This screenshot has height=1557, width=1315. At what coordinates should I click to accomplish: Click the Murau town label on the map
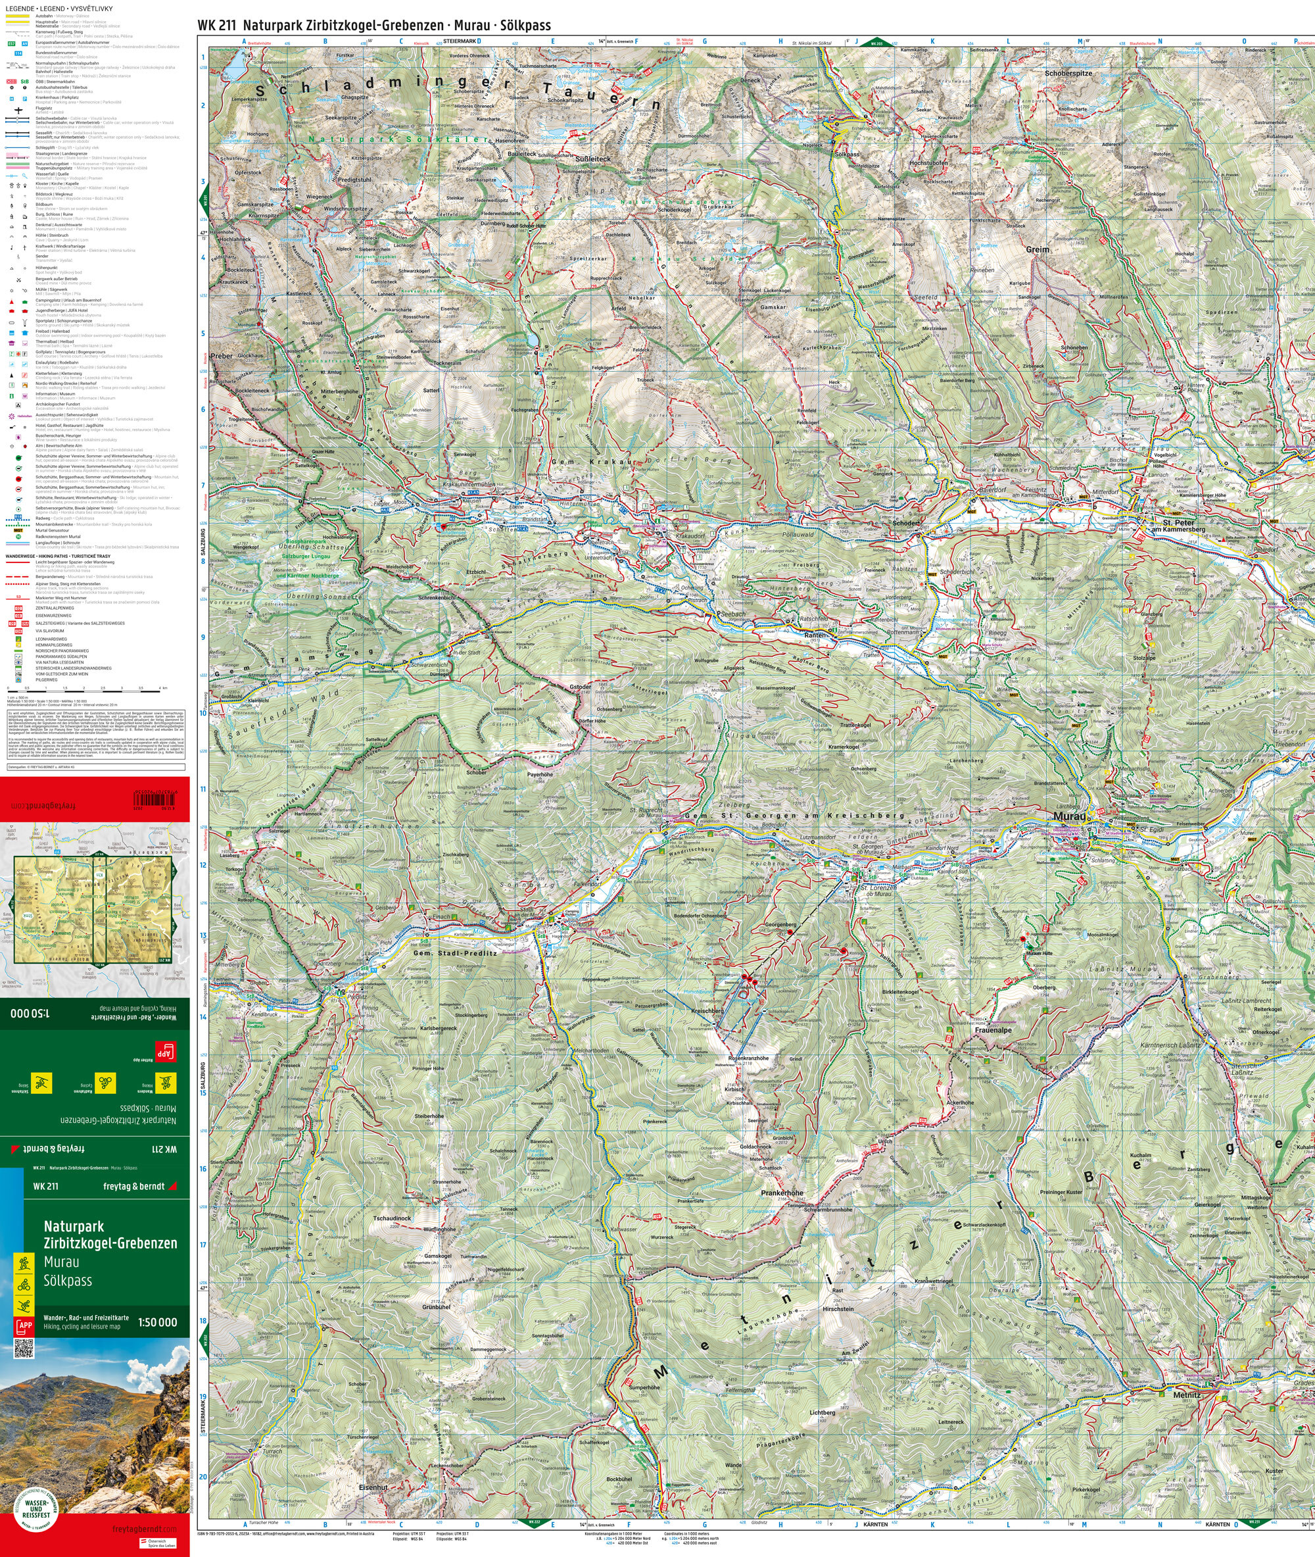(x=1069, y=816)
